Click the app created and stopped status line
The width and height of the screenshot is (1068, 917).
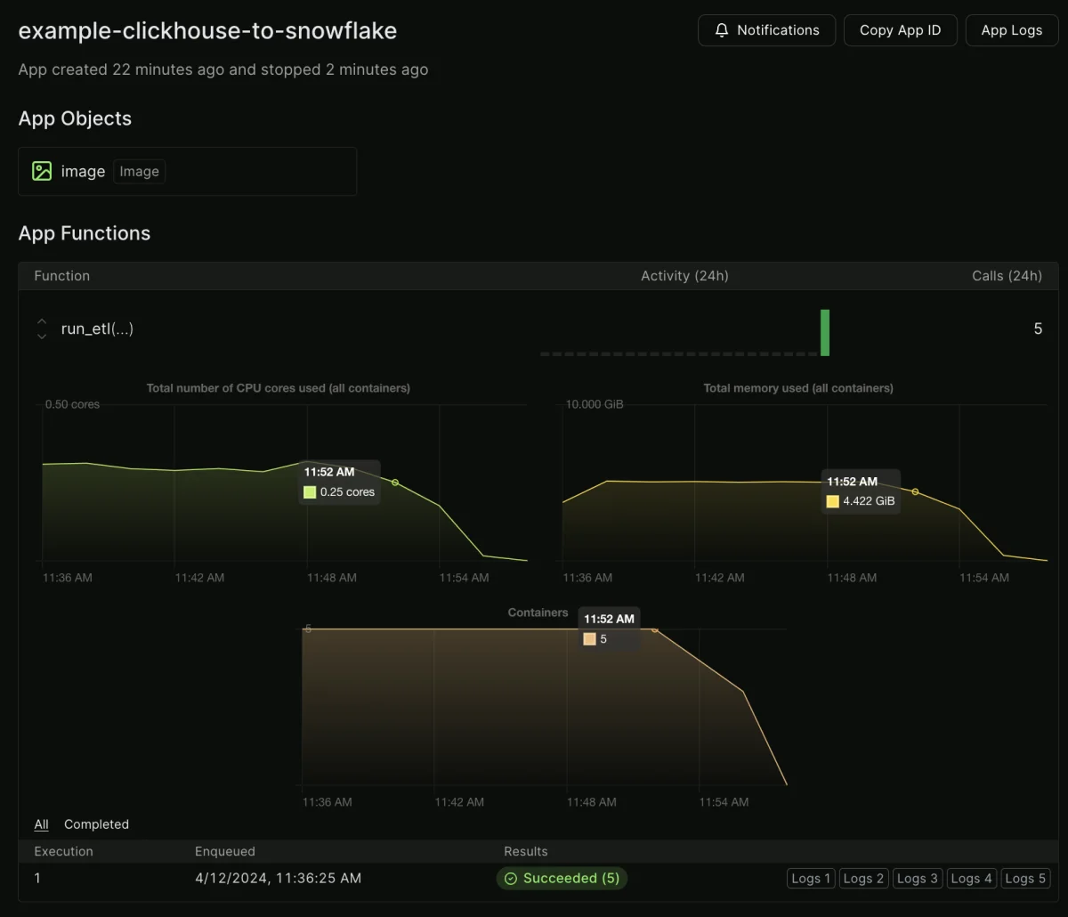pos(223,69)
